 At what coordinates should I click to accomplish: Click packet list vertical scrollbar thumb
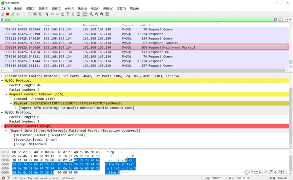point(291,62)
